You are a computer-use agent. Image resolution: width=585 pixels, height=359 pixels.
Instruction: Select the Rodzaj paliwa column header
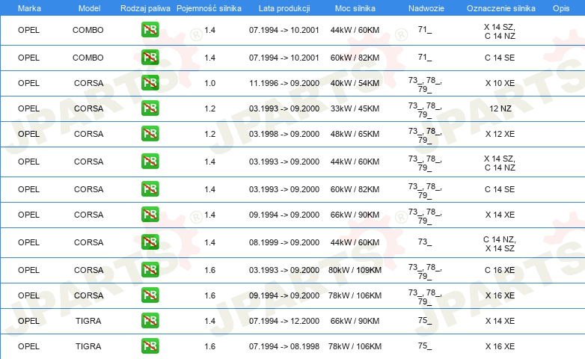coord(145,8)
